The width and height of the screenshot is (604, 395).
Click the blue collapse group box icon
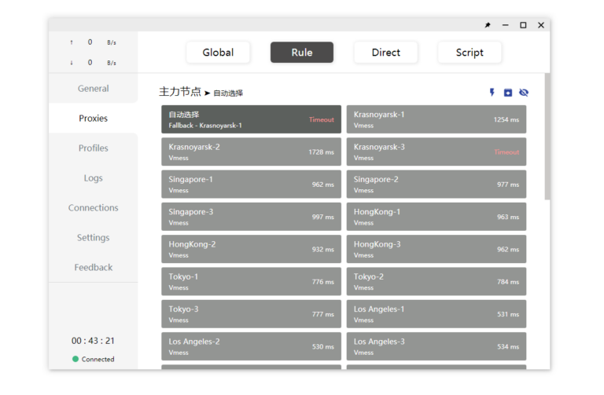click(508, 93)
